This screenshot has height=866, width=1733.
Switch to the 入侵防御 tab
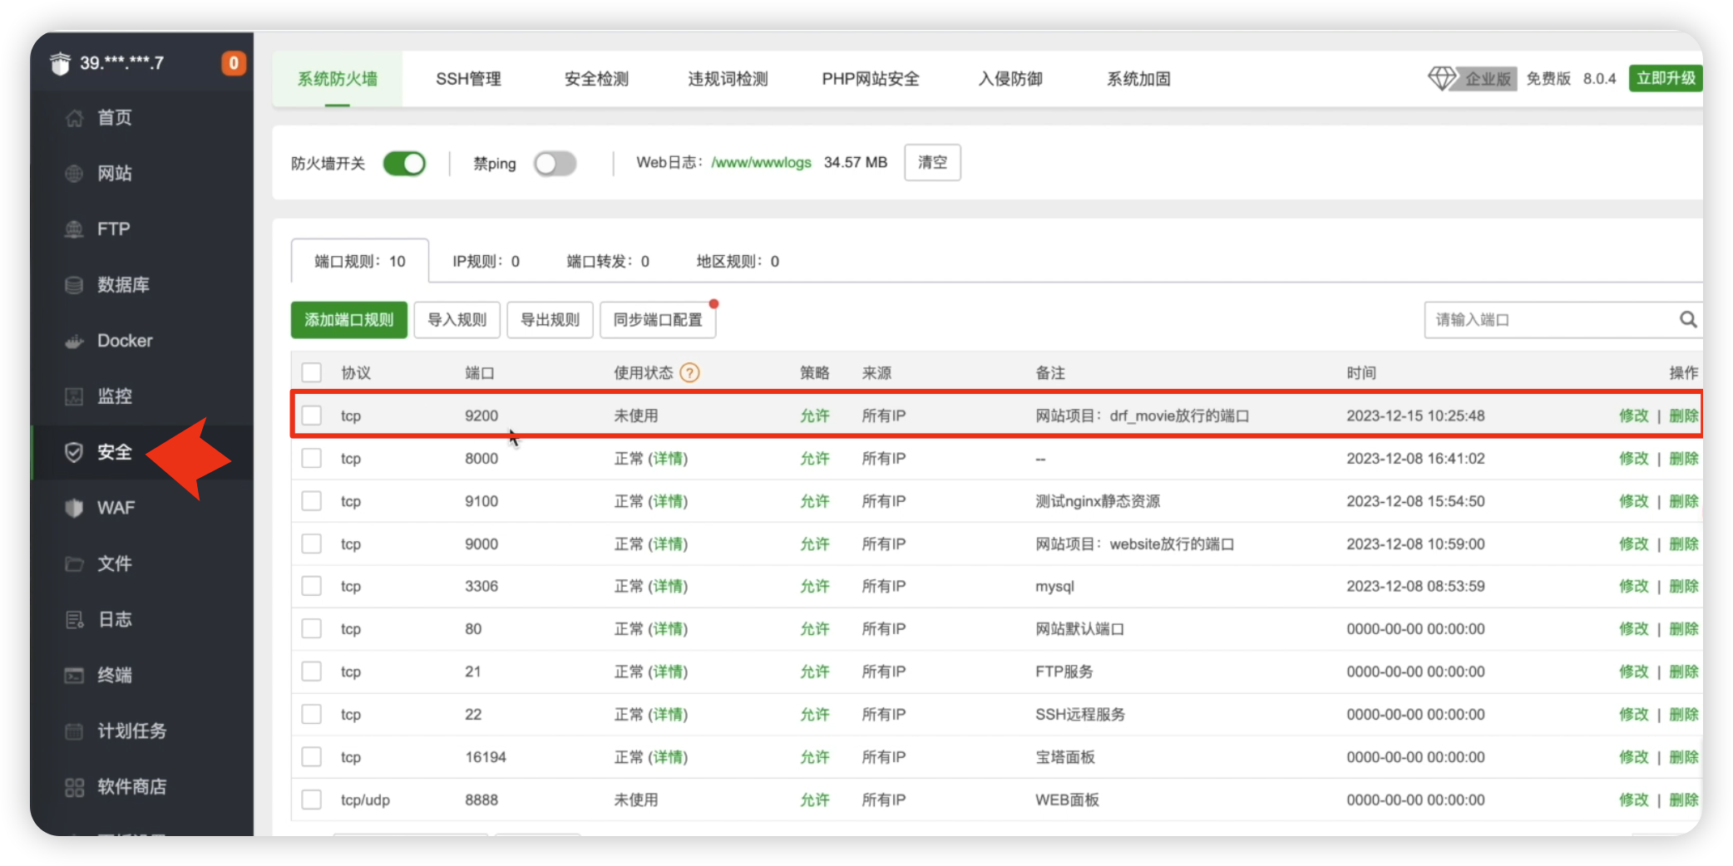pos(1010,79)
